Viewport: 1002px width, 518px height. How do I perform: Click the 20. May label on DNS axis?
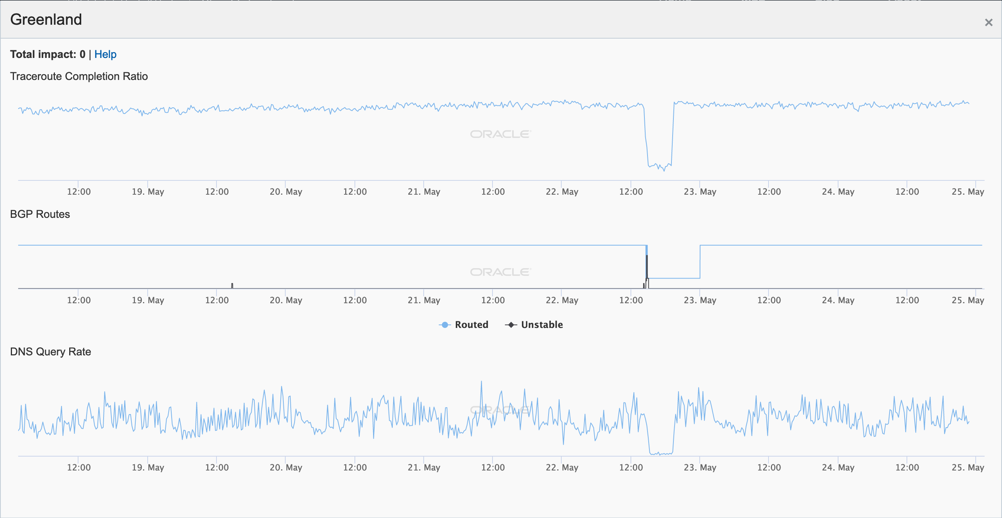click(286, 467)
